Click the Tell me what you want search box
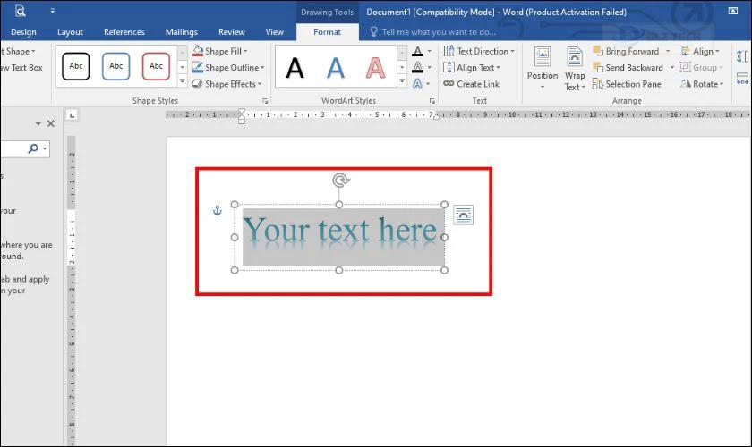Screen dimensions: 752x447 coord(433,31)
